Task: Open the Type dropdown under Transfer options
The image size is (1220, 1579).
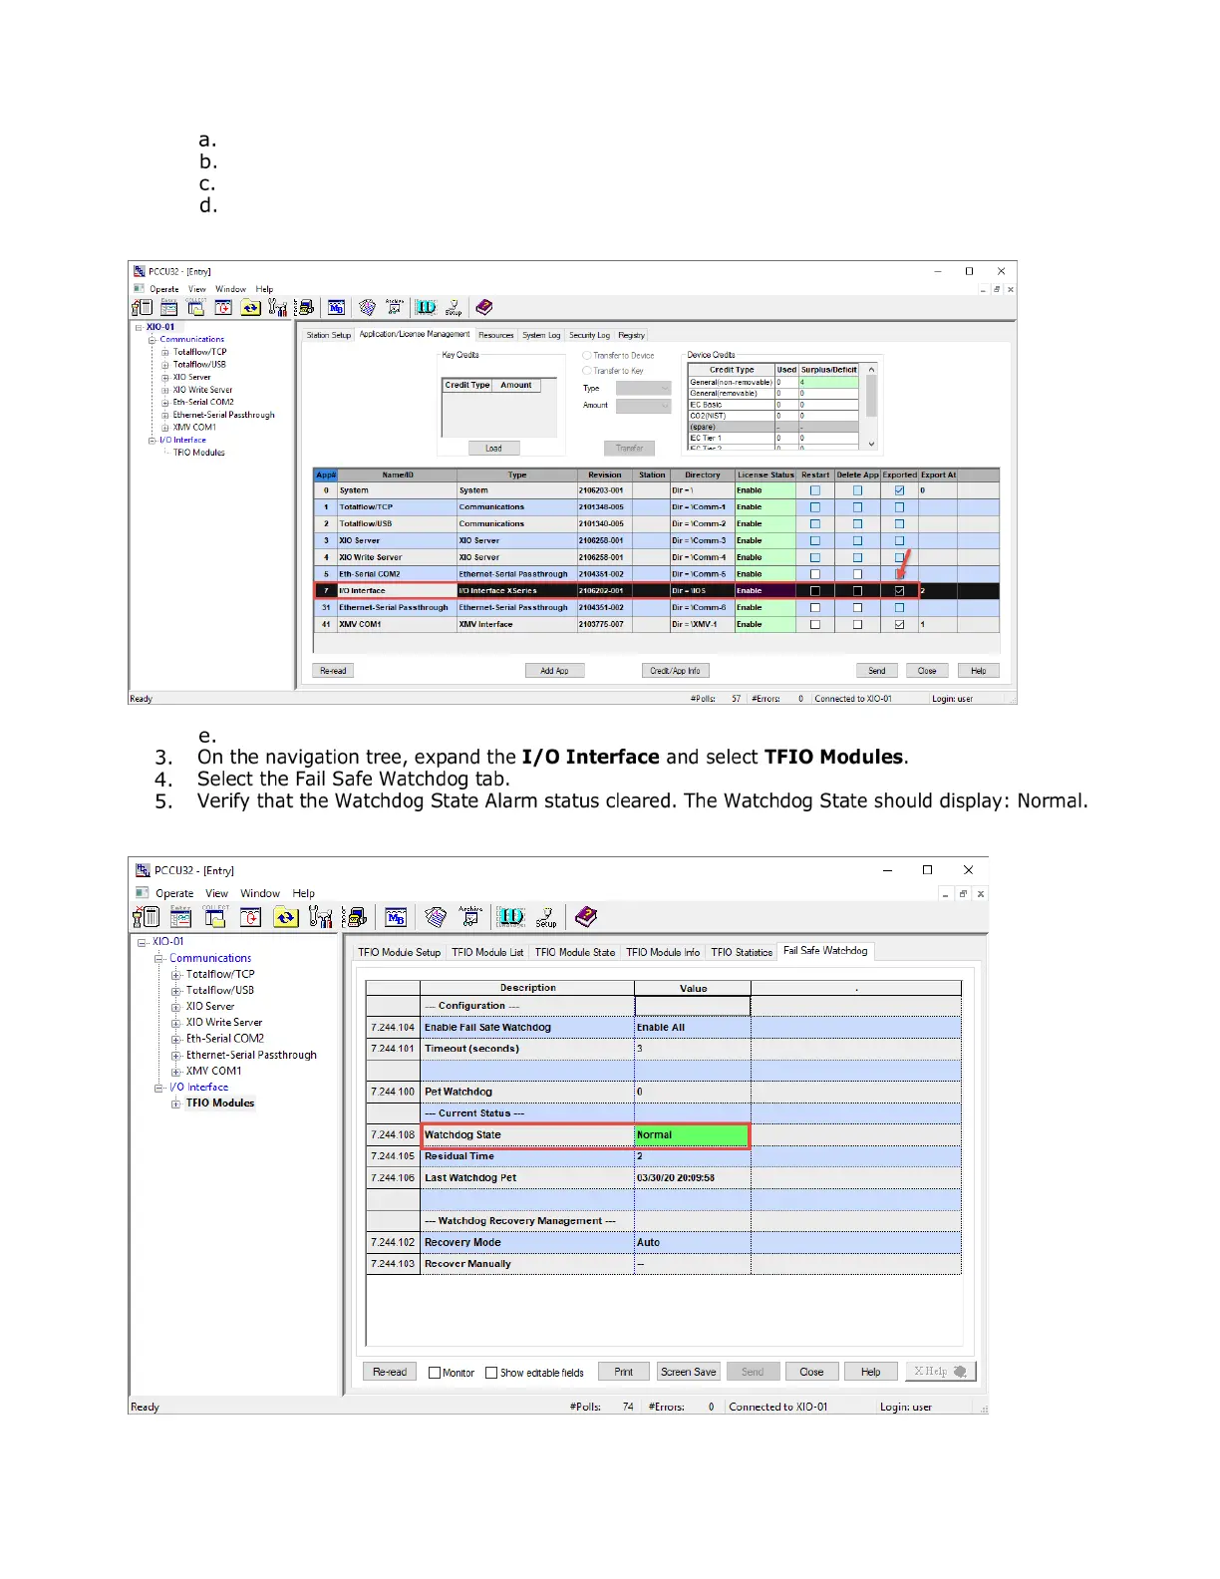Action: point(643,388)
